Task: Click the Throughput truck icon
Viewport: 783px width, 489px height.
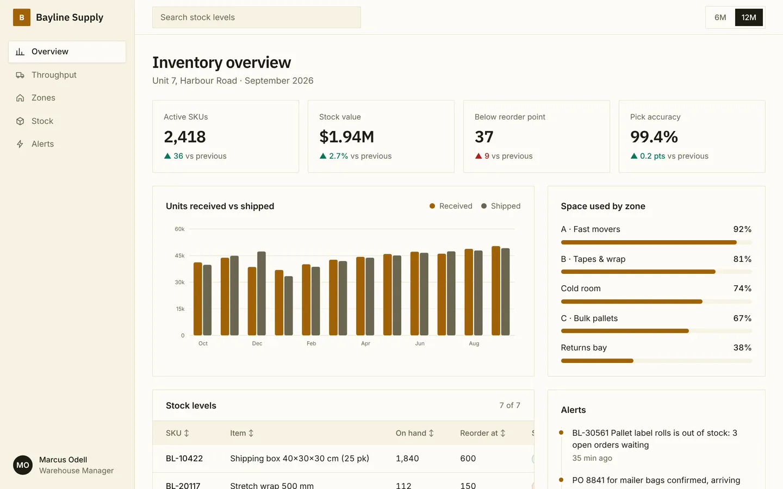Action: [x=20, y=75]
